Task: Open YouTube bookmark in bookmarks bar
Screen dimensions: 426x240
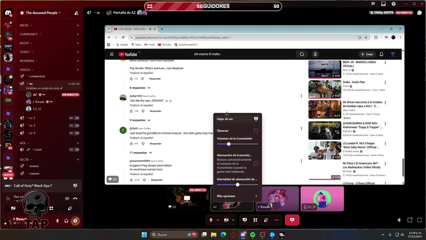Action: (164, 45)
